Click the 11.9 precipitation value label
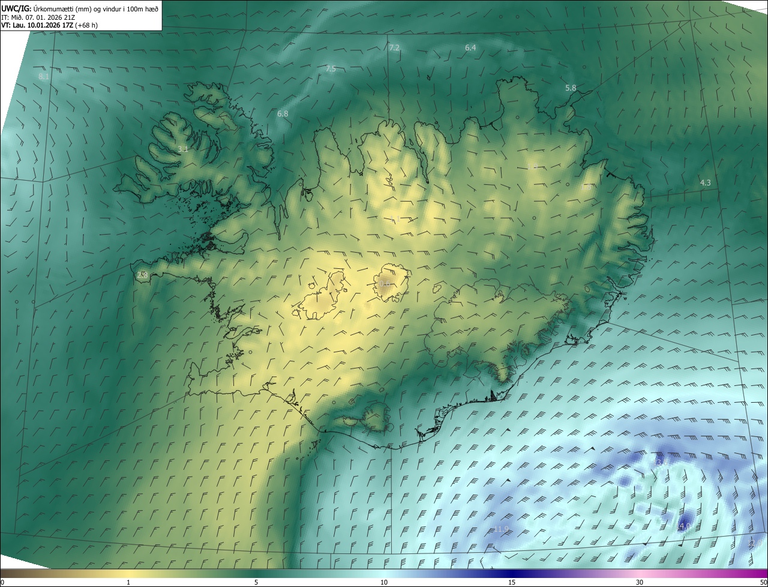Viewport: 768px width, 587px height. (501, 529)
